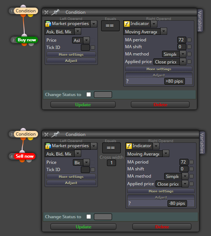This screenshot has height=236, width=211.
Task: Toggle MA period checkbox in lower panel
Action: tap(191, 162)
